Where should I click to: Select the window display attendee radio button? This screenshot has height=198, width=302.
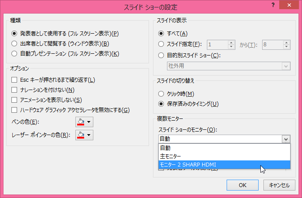pyautogui.click(x=15, y=44)
